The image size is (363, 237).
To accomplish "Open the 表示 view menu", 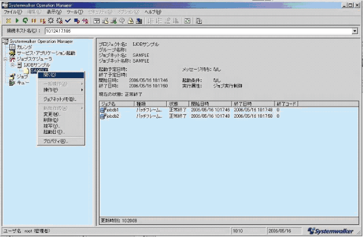I will pyautogui.click(x=54, y=12).
